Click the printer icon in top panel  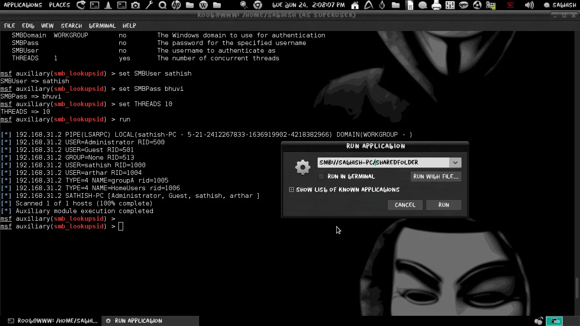click(x=436, y=5)
